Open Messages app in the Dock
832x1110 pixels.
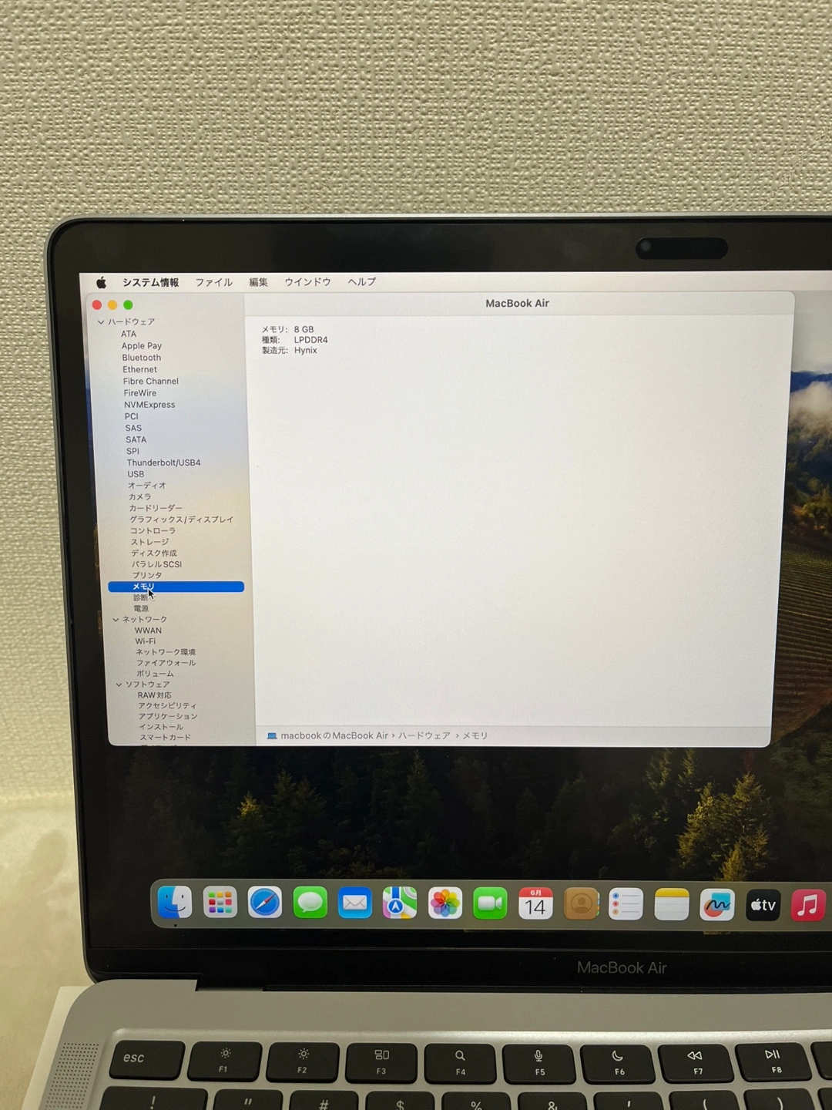310,903
